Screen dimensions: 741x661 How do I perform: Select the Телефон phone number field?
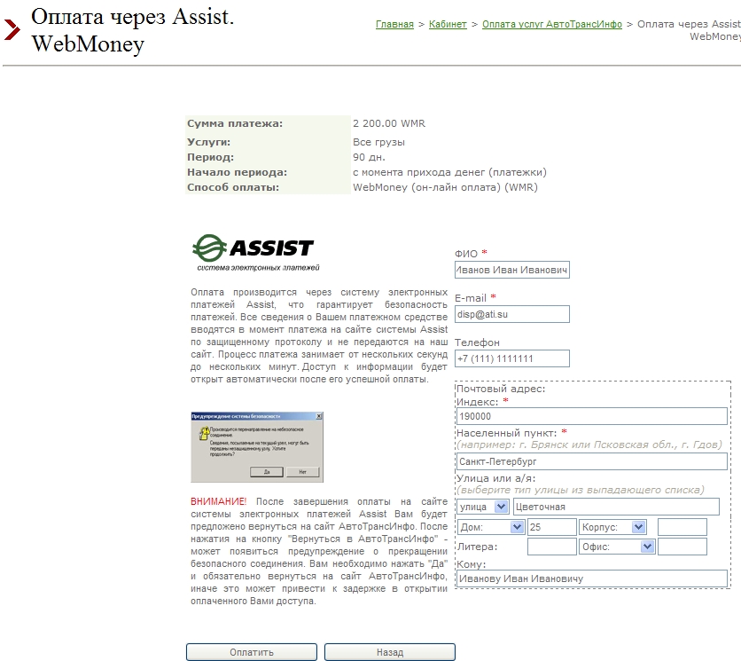click(512, 358)
